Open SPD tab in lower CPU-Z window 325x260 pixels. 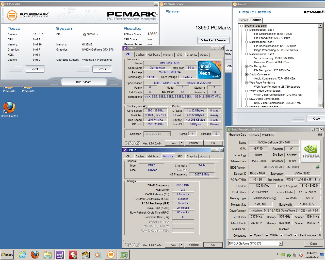(x=180, y=156)
